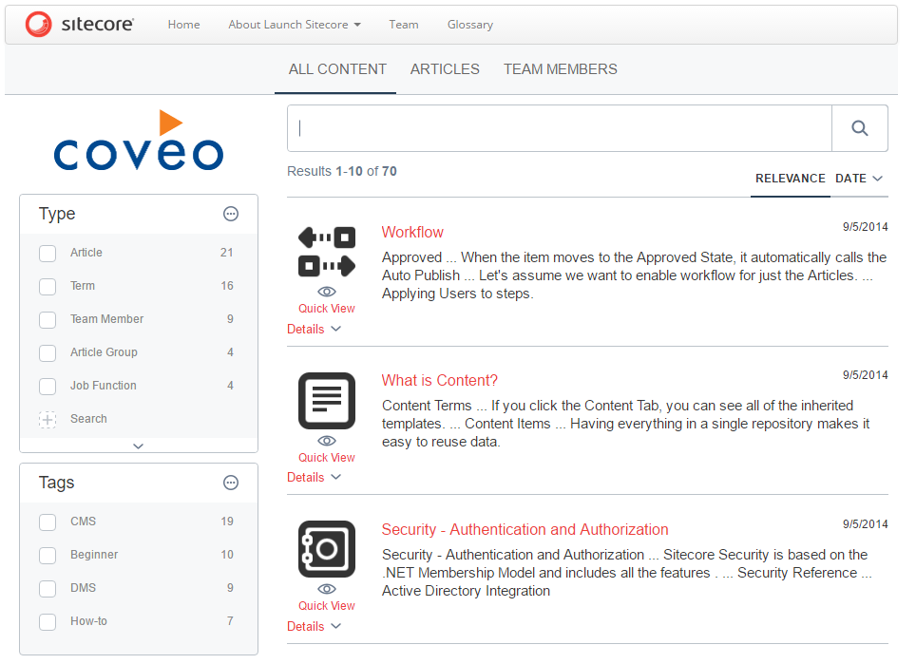Viewport: 916px width, 664px height.
Task: Click the magnifier search button
Action: pyautogui.click(x=859, y=128)
